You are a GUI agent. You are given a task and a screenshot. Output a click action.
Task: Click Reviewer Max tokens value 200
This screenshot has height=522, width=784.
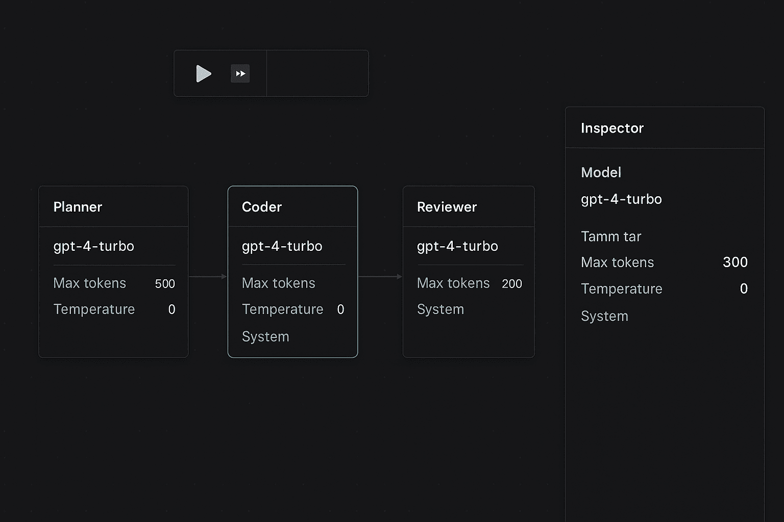coord(511,284)
